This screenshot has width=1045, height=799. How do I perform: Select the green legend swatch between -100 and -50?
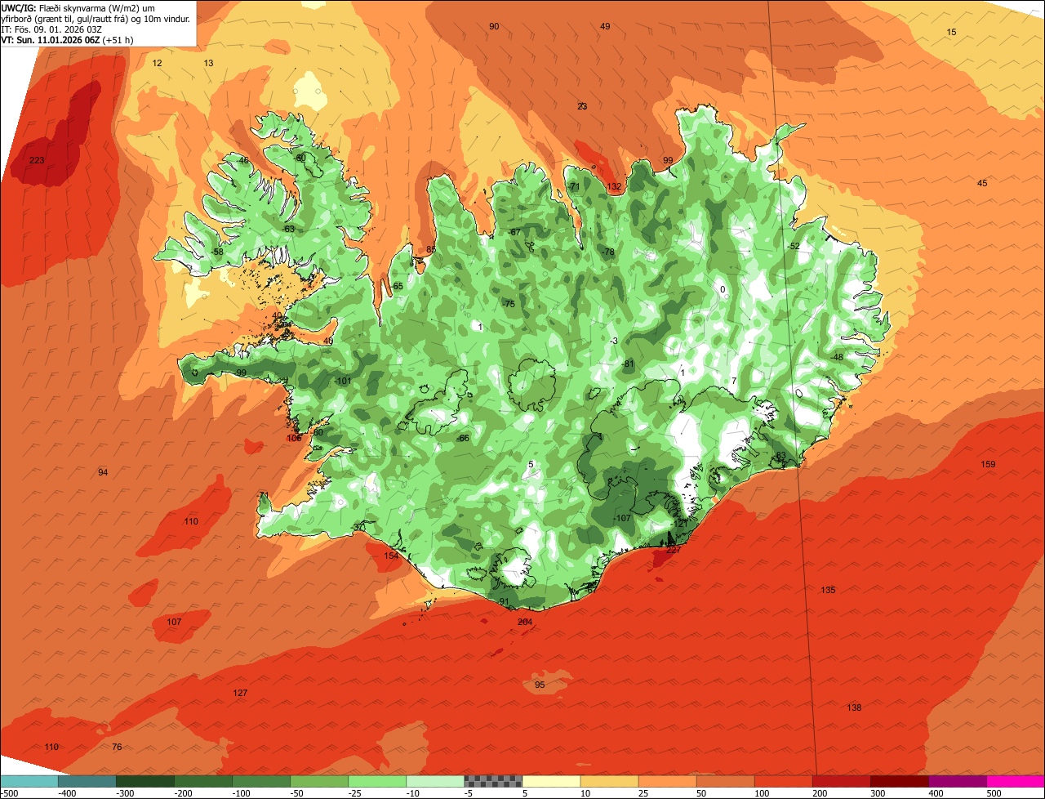261,780
